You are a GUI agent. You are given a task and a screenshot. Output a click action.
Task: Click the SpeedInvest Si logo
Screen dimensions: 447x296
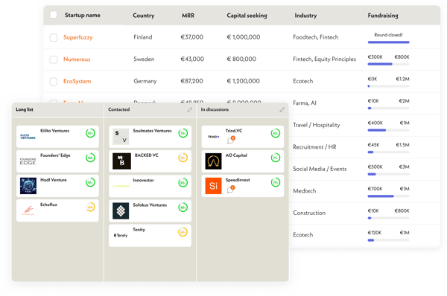point(213,186)
